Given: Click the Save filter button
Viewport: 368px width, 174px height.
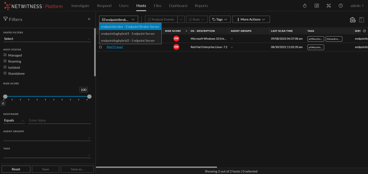Looking at the screenshot, I should 45,169.
